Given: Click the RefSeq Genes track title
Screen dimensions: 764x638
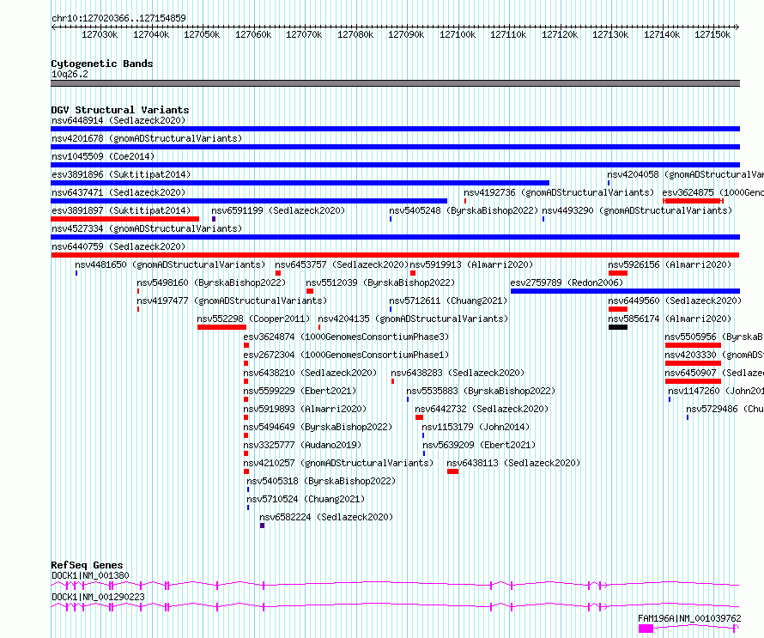Looking at the screenshot, I should (87, 565).
